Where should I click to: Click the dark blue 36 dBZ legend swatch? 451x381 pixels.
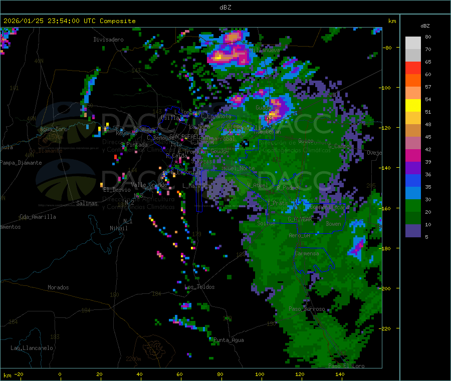[413, 180]
